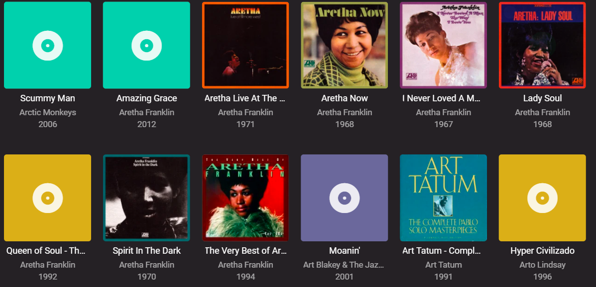Screen dimensions: 596x287
Task: Click the Arctic Monkeys artist name
Action: pos(47,112)
